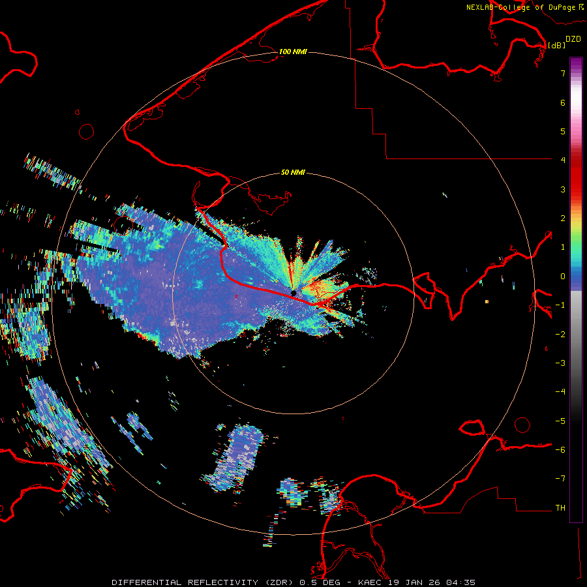Screen dimensions: 587x587
Task: Click the (ZDR) abbreviation in footer
Action: (x=280, y=582)
